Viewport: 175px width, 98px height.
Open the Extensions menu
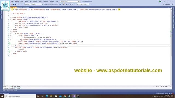46,1
